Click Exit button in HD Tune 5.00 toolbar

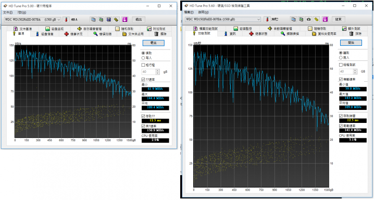click(139, 20)
